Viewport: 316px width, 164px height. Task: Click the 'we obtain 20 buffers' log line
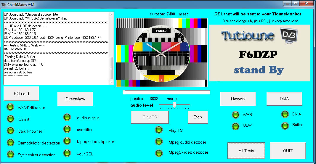click(18, 72)
